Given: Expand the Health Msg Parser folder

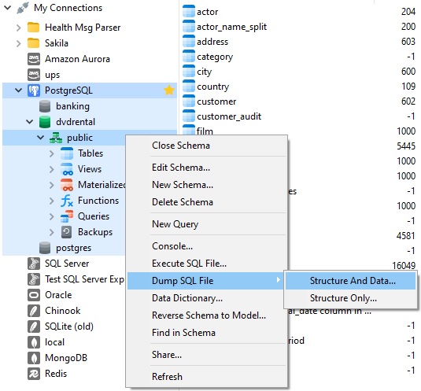Looking at the screenshot, I should point(19,28).
